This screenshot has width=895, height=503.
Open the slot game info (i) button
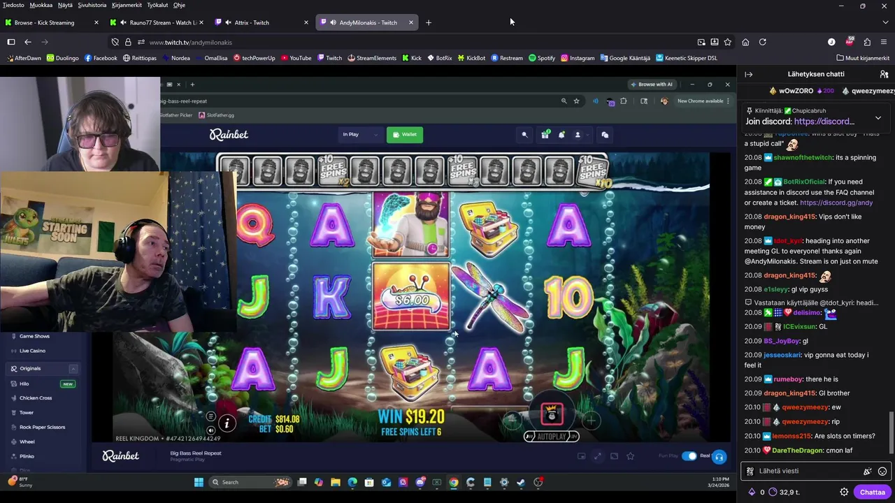[227, 423]
